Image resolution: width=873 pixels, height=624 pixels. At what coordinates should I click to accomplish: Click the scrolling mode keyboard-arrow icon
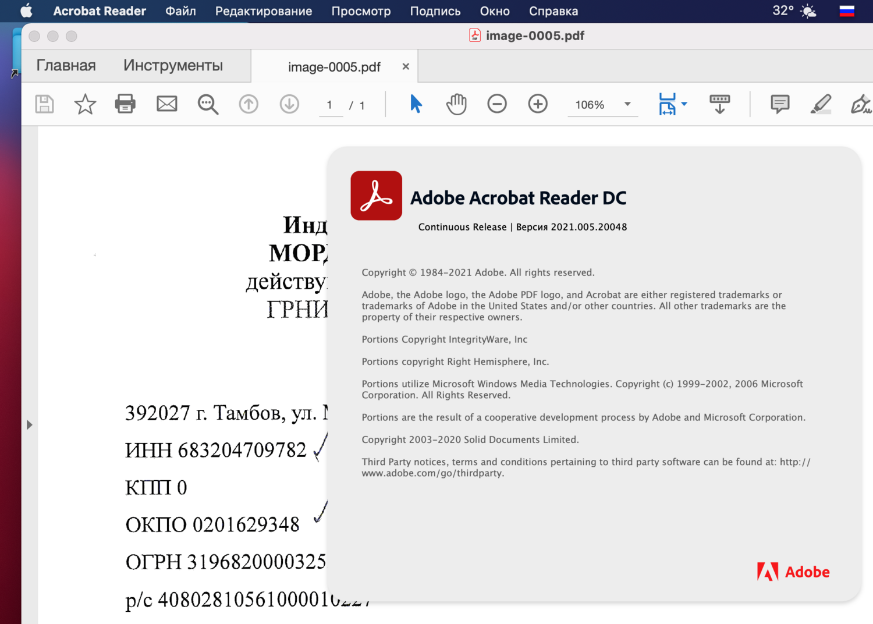720,104
